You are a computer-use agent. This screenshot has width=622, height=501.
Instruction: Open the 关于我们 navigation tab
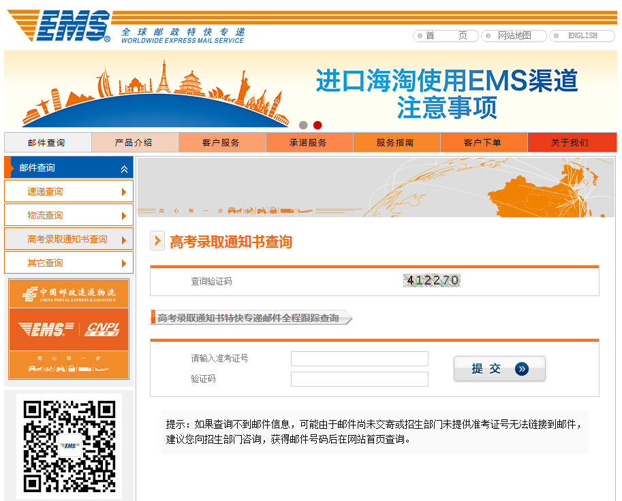point(572,143)
